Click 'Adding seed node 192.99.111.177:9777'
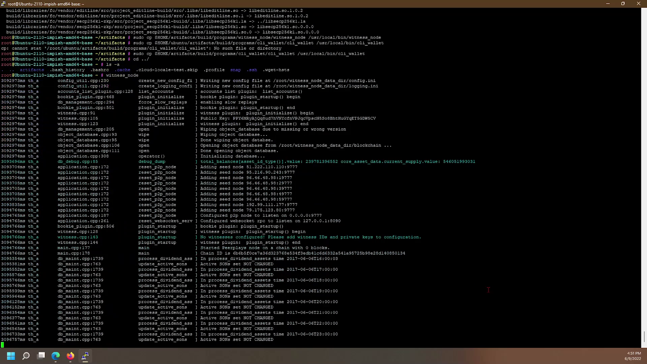 tap(249, 205)
